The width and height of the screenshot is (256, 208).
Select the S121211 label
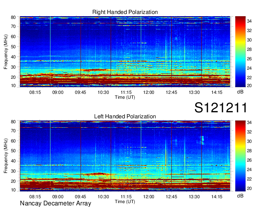pos(221,107)
